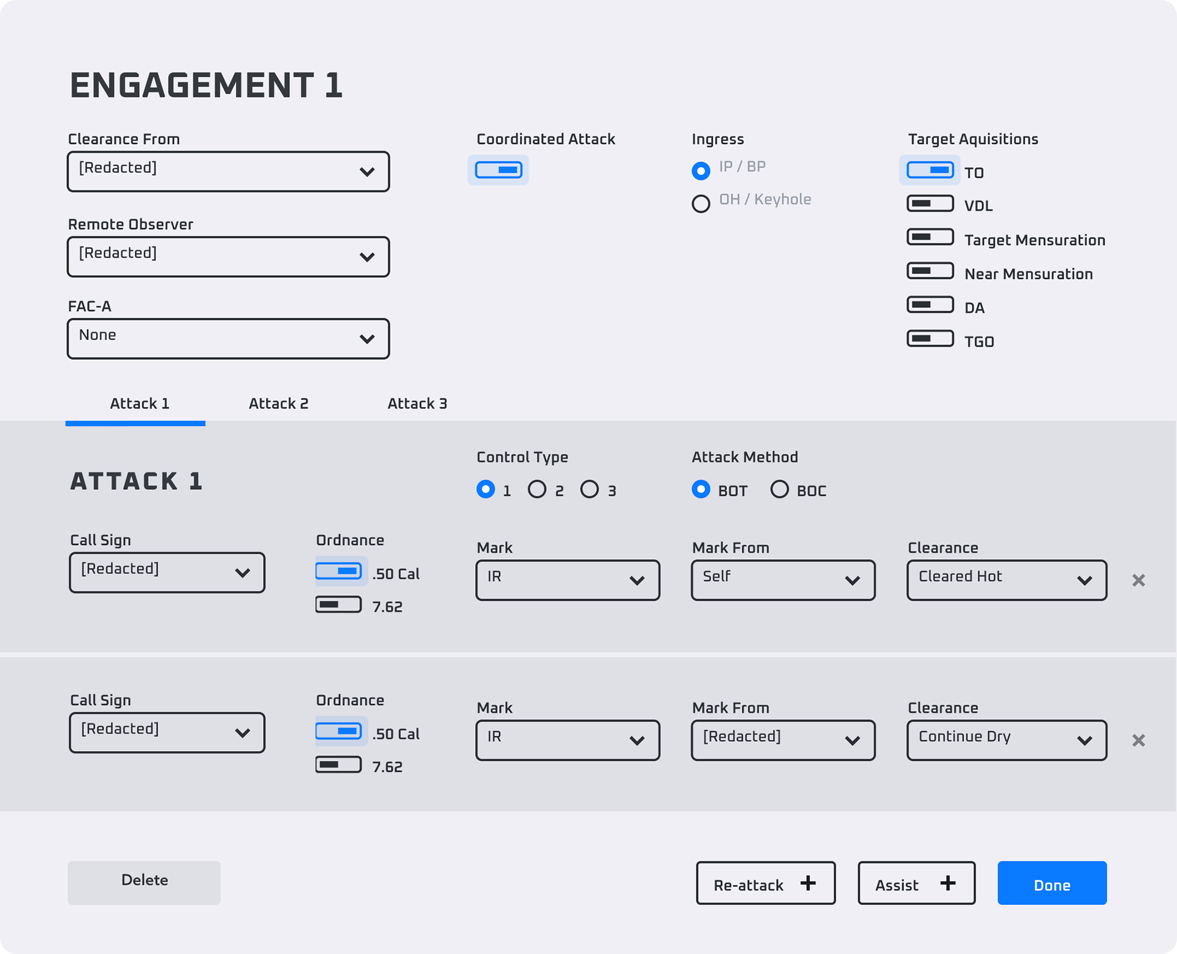Turn on the Target Mensuration toggle
The image size is (1177, 954).
coord(930,237)
